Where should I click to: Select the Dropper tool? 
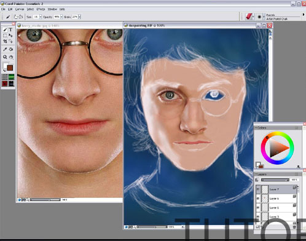tap(5, 49)
